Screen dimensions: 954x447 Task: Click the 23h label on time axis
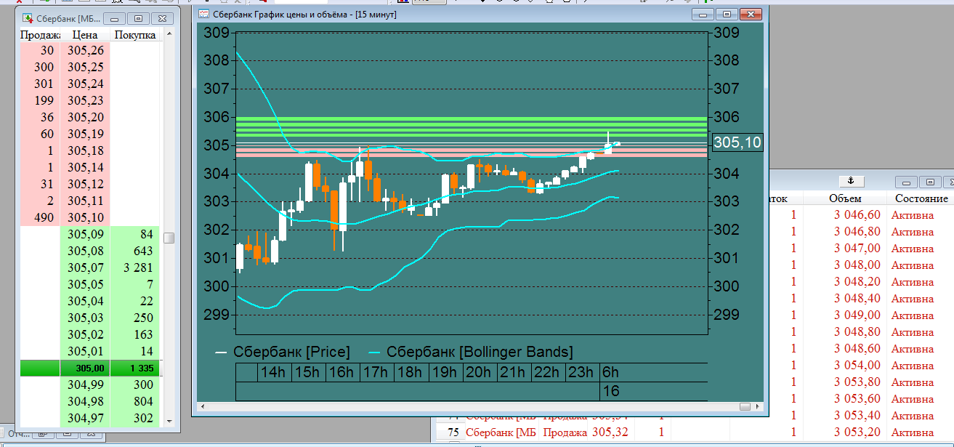click(x=583, y=372)
